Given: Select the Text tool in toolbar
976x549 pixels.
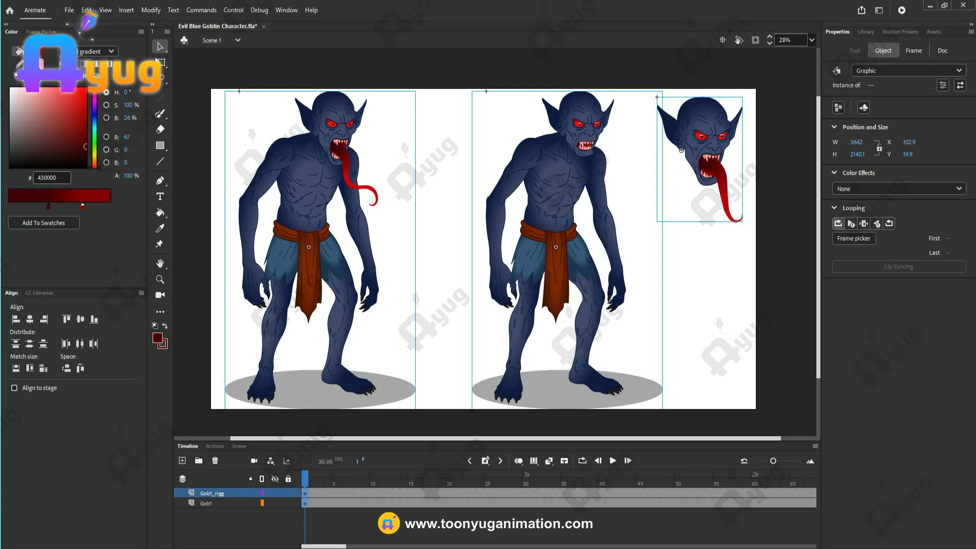Looking at the screenshot, I should [160, 197].
